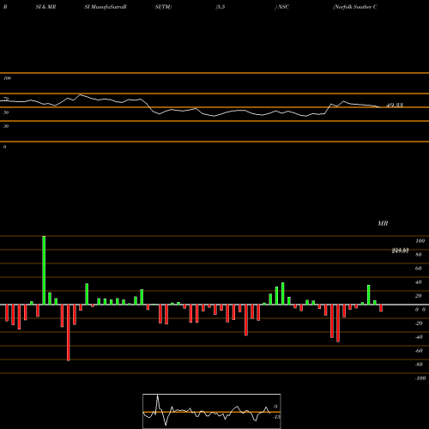The width and height of the screenshot is (429, 429).
Task: Open the mini overview chart thumbnail
Action: point(212,411)
